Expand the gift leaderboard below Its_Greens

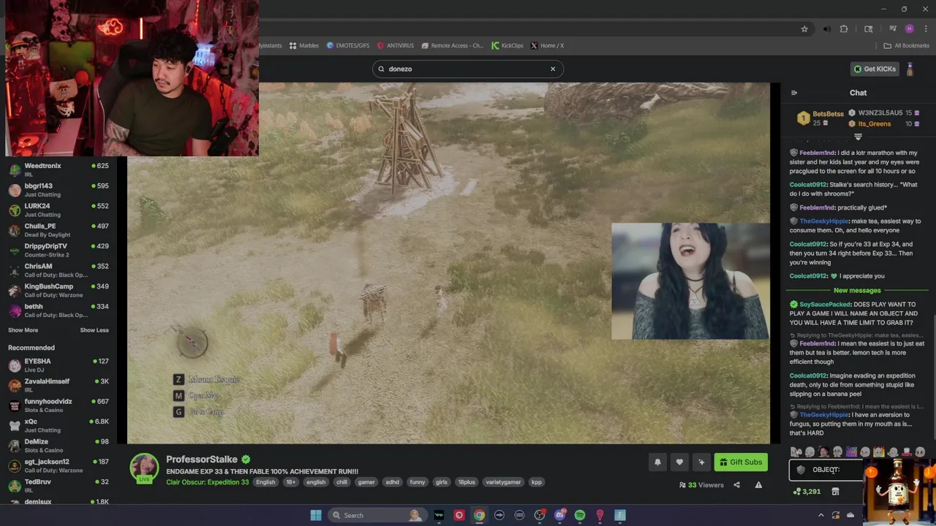[x=858, y=137]
